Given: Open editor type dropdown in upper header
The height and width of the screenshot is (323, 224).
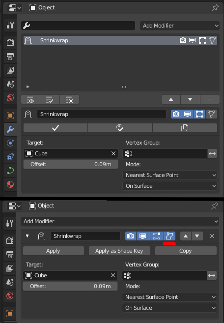Looking at the screenshot, I should [x=15, y=8].
